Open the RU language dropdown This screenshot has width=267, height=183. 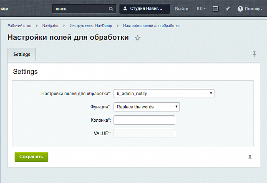(x=201, y=9)
